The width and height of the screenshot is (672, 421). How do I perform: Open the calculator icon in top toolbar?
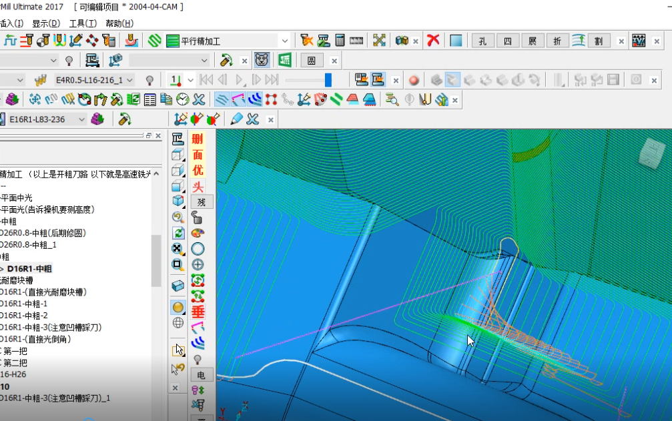[x=340, y=41]
